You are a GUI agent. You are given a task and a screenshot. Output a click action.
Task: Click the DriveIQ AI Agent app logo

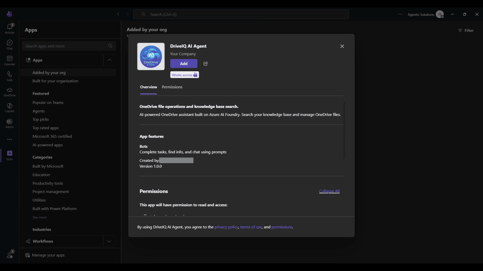click(151, 56)
